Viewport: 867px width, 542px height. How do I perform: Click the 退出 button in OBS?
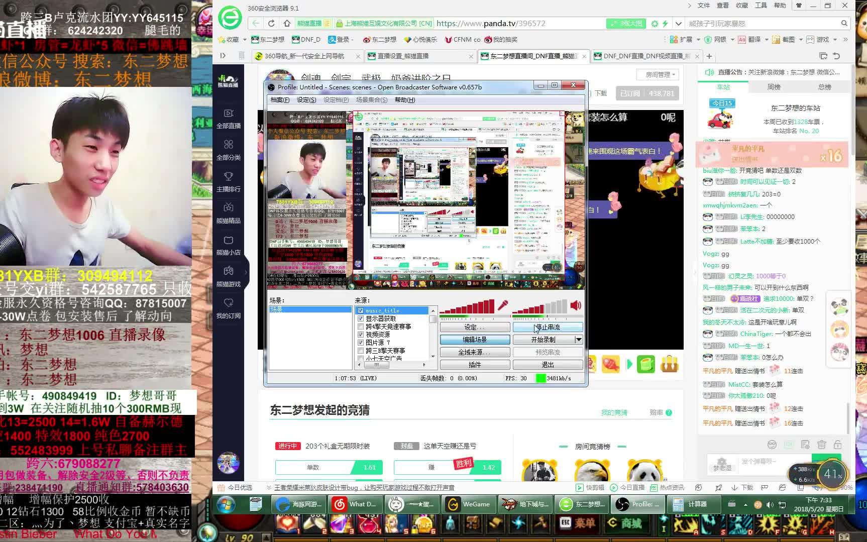click(548, 365)
